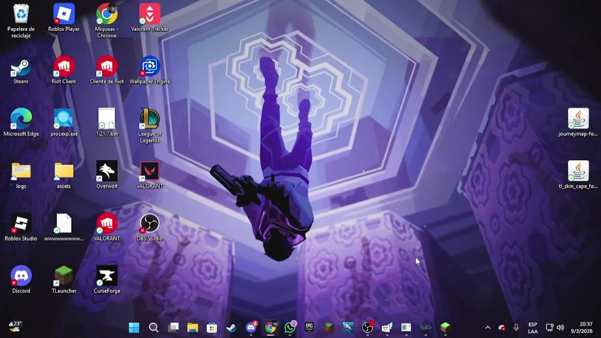Select the Roblox Player desktop shortcut
Image resolution: width=601 pixels, height=338 pixels.
click(x=64, y=18)
